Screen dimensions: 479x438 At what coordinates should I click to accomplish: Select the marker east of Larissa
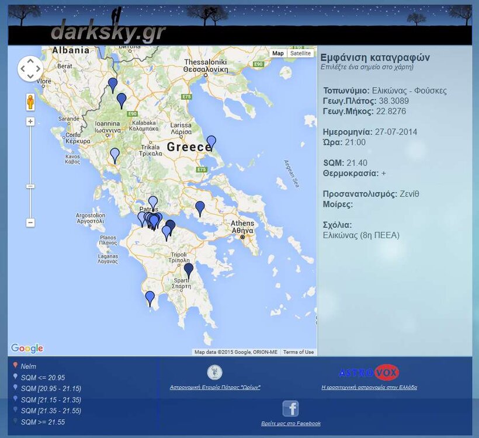point(211,142)
